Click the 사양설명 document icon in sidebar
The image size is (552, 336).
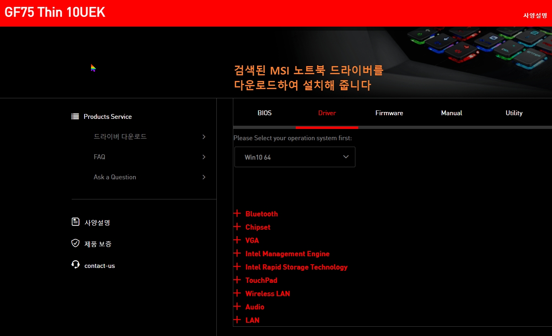(75, 221)
